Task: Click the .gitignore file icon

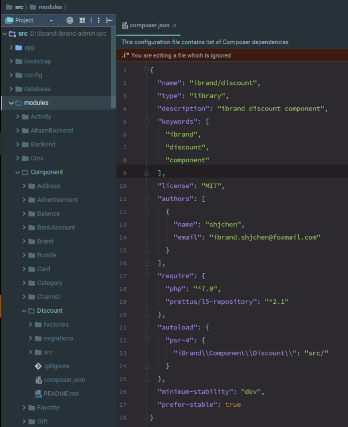Action: pyautogui.click(x=38, y=366)
